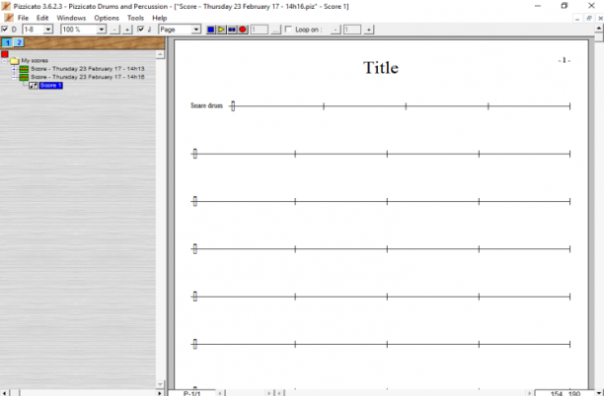Decrease the loop count with minus

pyautogui.click(x=336, y=30)
